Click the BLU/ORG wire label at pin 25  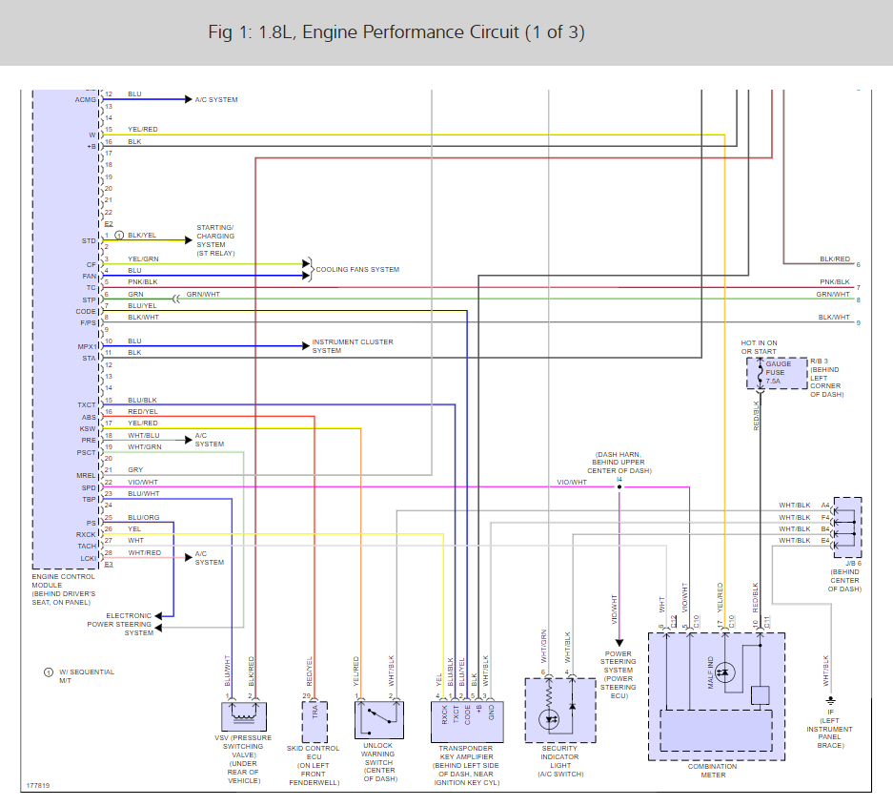point(144,518)
